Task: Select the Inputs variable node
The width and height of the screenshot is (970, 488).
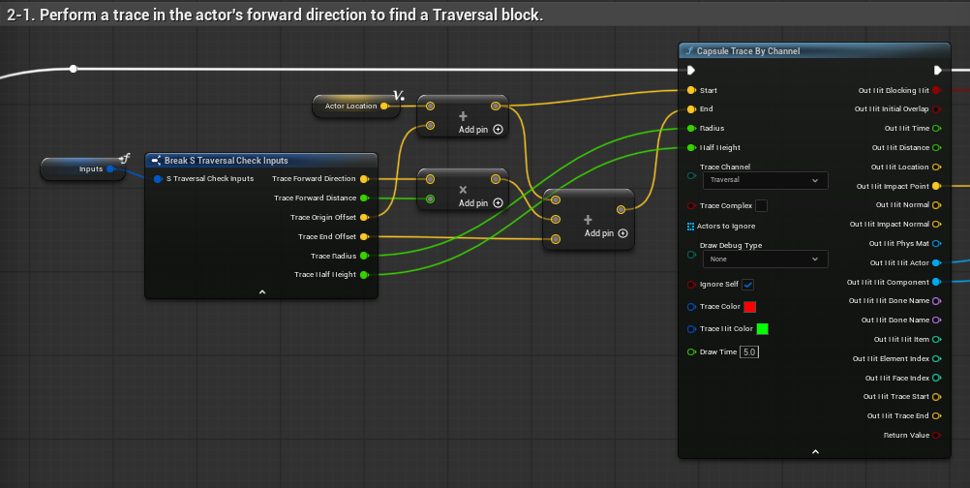Action: 83,168
